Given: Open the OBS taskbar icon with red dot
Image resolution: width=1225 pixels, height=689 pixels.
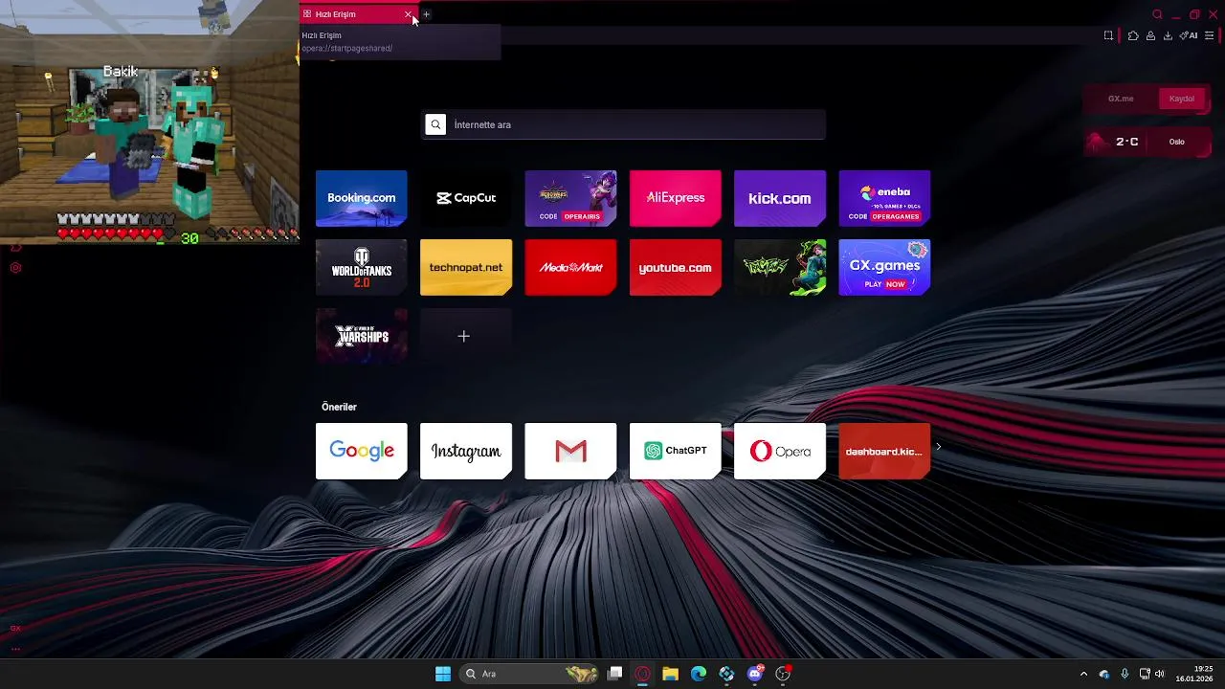Looking at the screenshot, I should (x=783, y=674).
